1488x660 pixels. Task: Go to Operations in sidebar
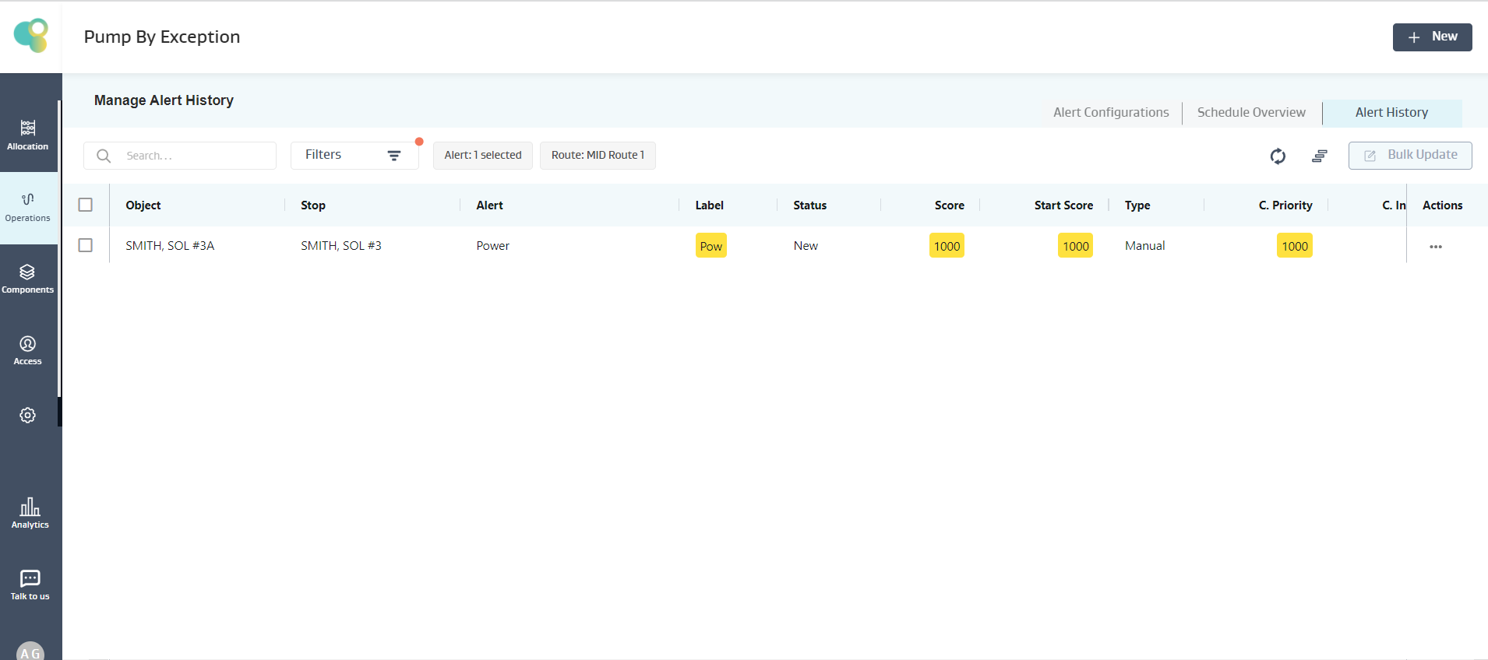(x=28, y=207)
